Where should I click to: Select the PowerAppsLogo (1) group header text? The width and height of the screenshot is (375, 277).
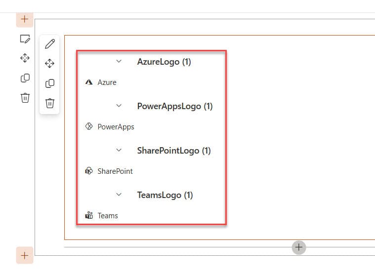175,106
